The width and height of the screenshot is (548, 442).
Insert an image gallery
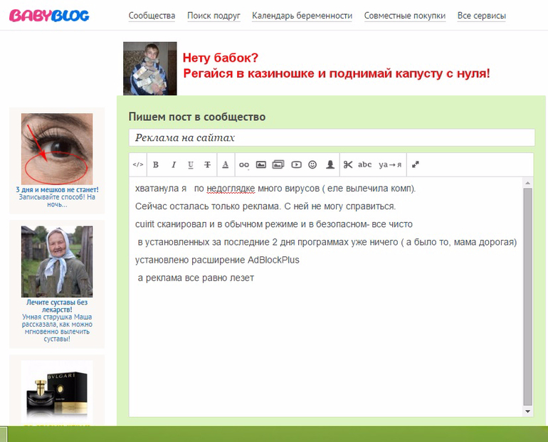[x=278, y=164]
